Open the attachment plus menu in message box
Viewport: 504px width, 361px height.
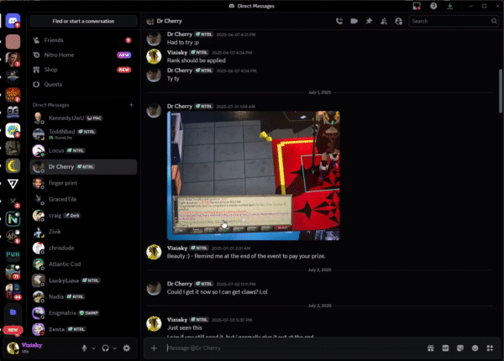pyautogui.click(x=154, y=348)
